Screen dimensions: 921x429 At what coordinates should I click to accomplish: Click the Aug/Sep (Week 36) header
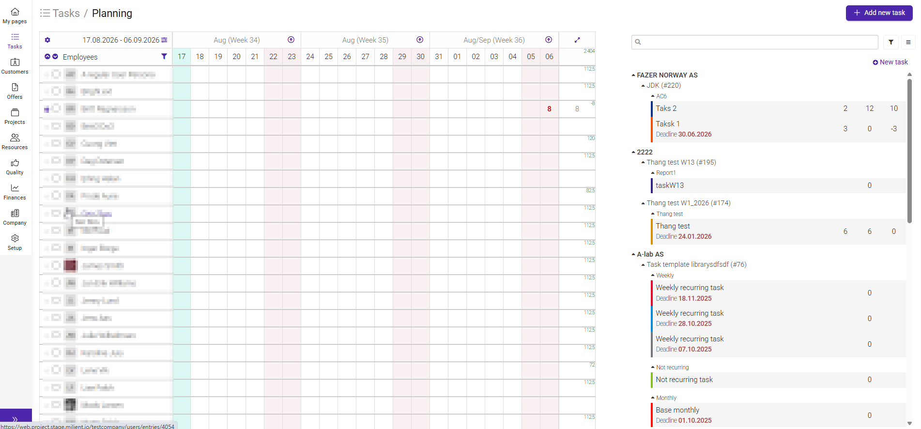click(x=494, y=40)
